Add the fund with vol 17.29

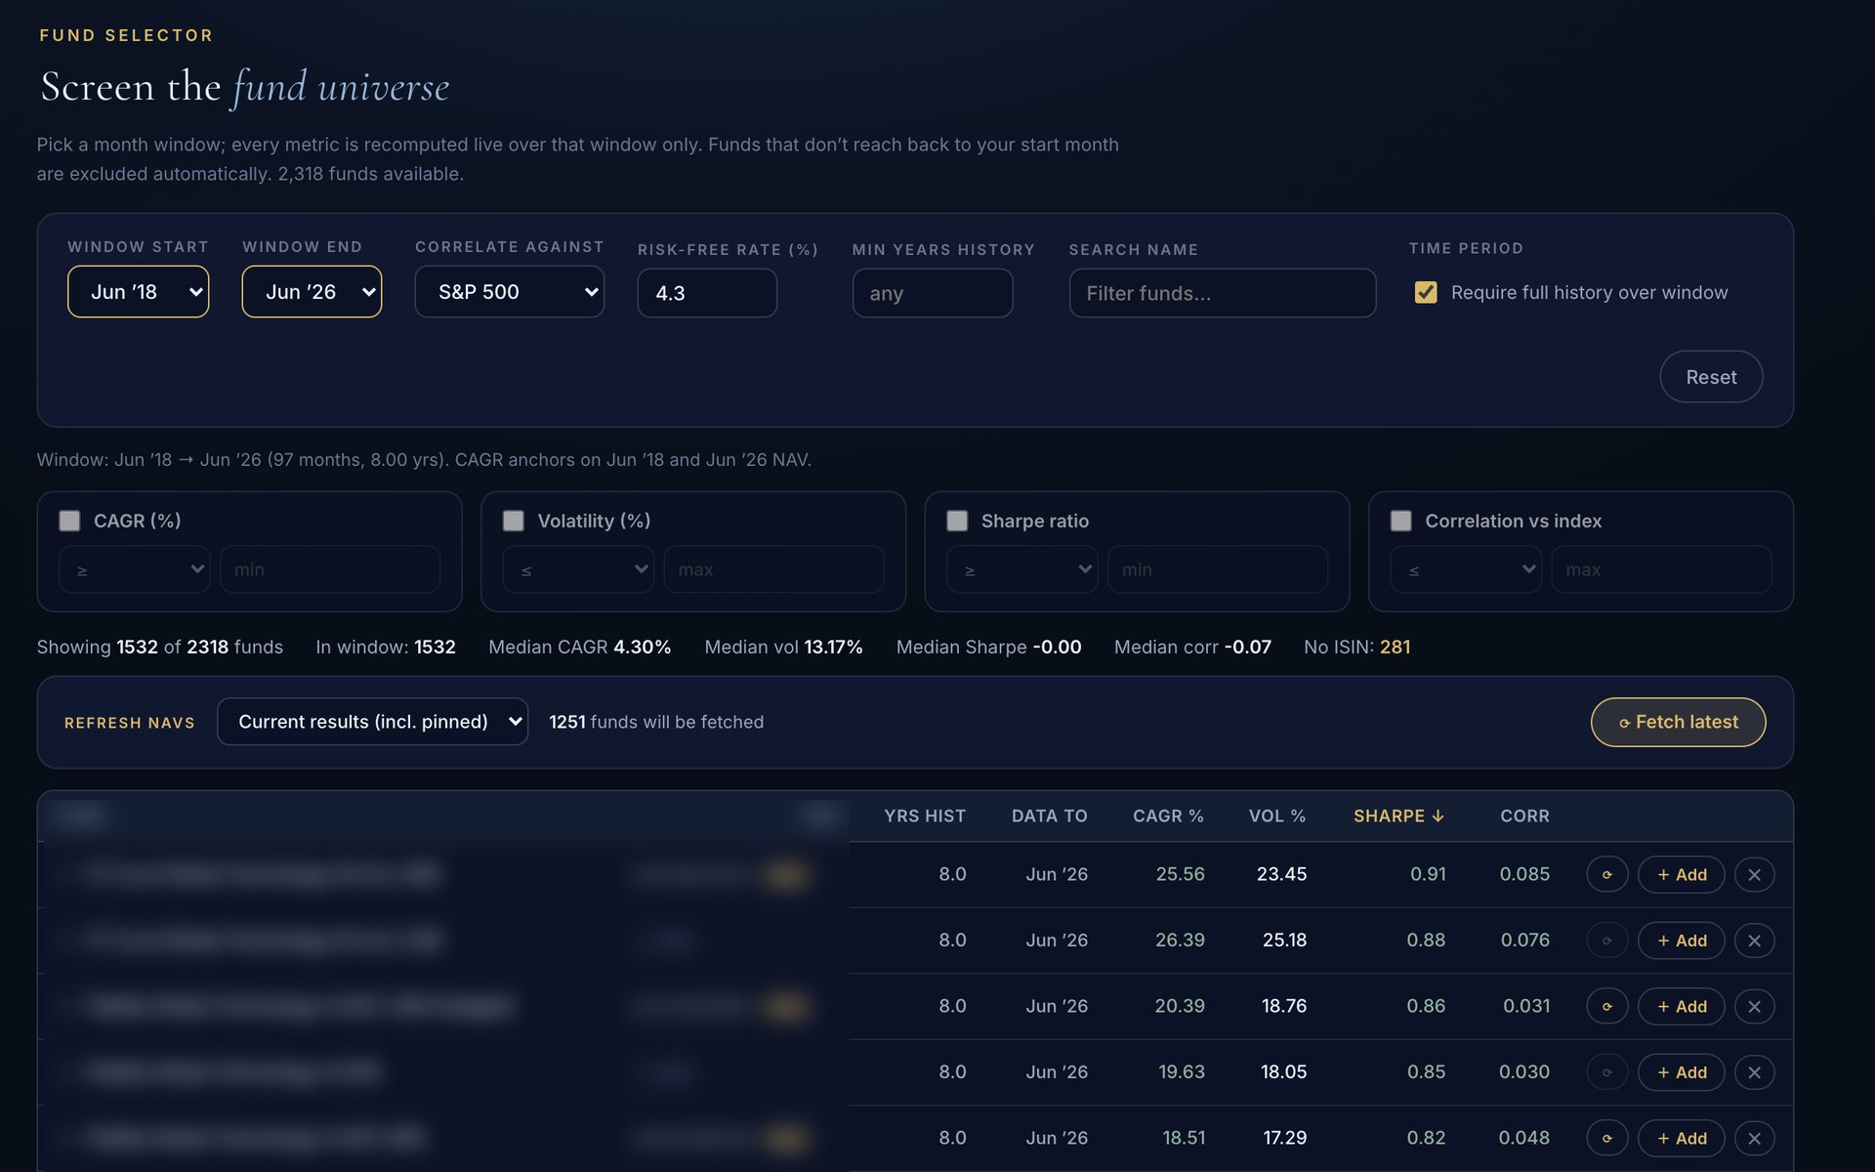click(1681, 1138)
